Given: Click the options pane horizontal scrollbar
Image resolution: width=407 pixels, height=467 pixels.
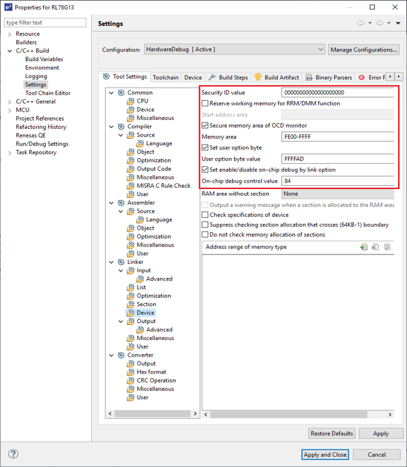Looking at the screenshot, I should 288,414.
